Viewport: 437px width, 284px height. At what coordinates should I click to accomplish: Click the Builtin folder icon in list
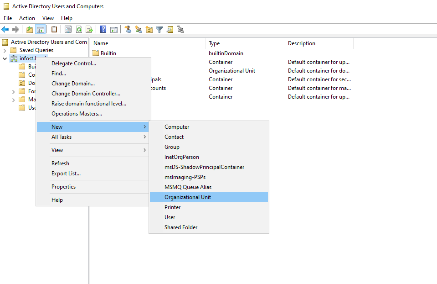pyautogui.click(x=96, y=53)
